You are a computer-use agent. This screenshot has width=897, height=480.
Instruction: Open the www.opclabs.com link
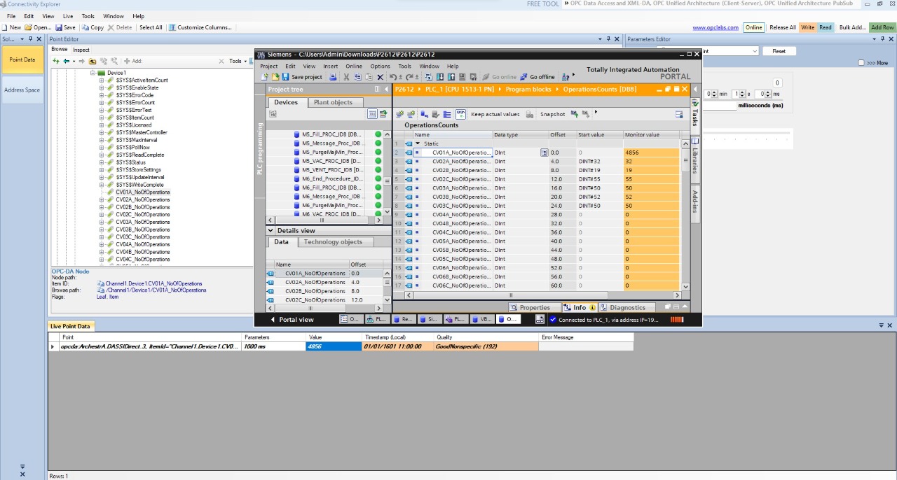coord(715,28)
